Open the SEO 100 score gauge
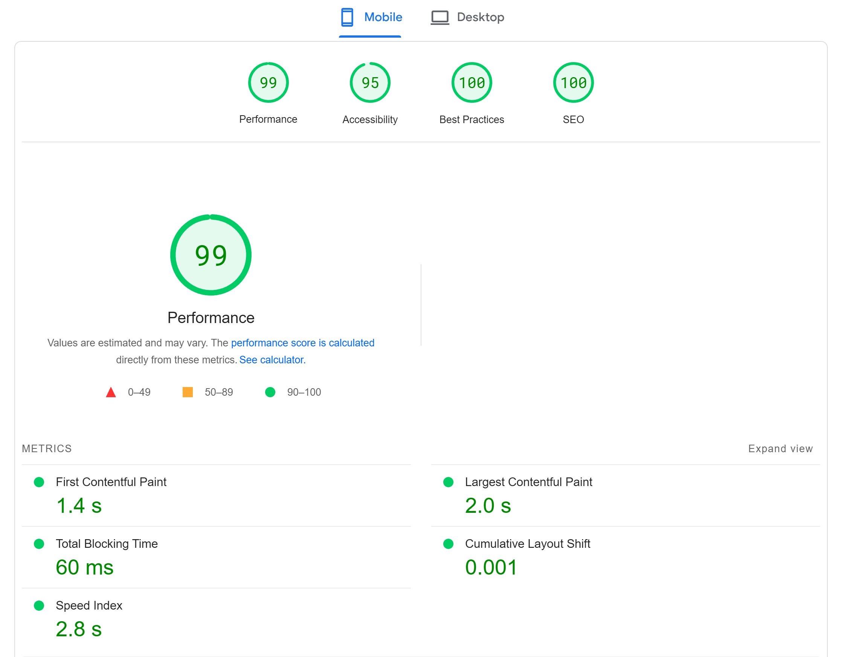This screenshot has height=657, width=847. pos(573,82)
